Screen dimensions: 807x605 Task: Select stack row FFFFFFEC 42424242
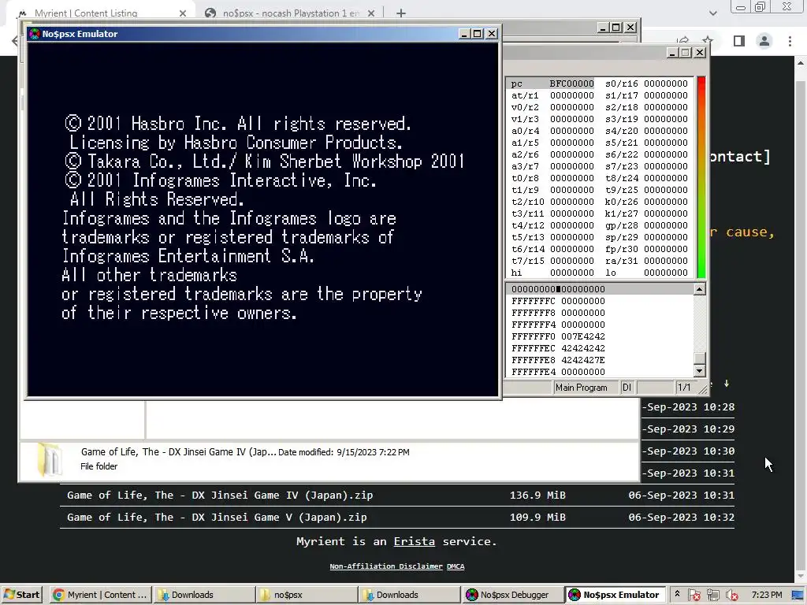tap(558, 348)
